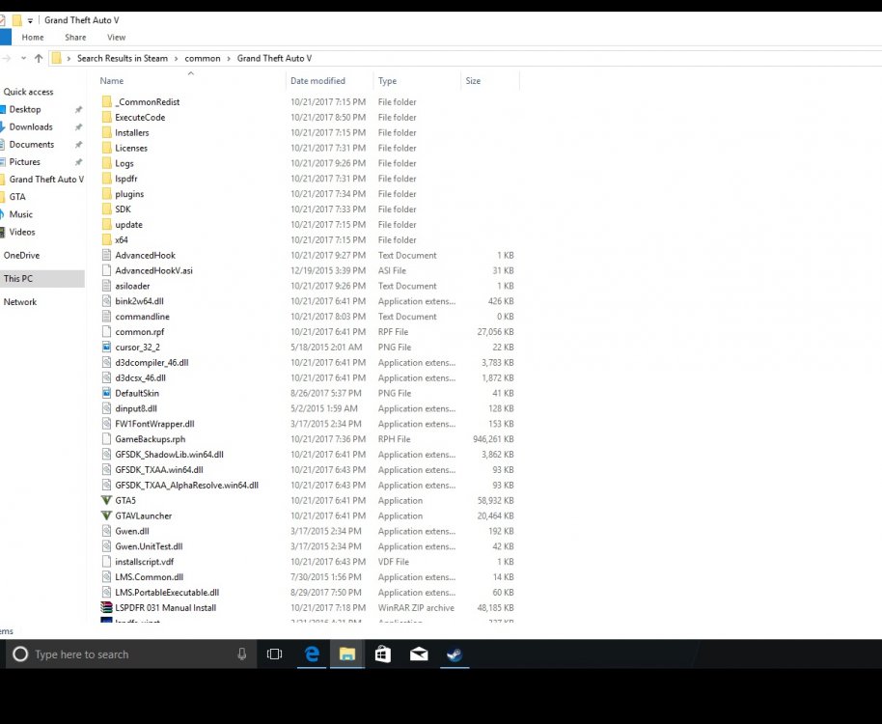Open the blue File menu tab
The width and height of the screenshot is (882, 724).
(5, 37)
